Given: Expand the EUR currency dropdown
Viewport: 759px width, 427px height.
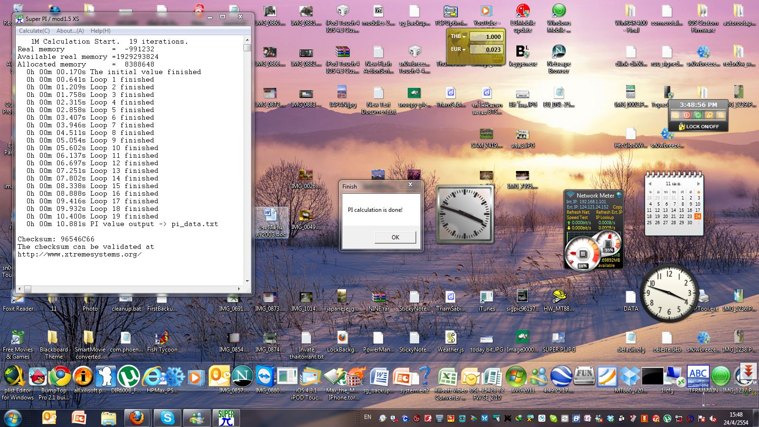Looking at the screenshot, I should point(458,49).
